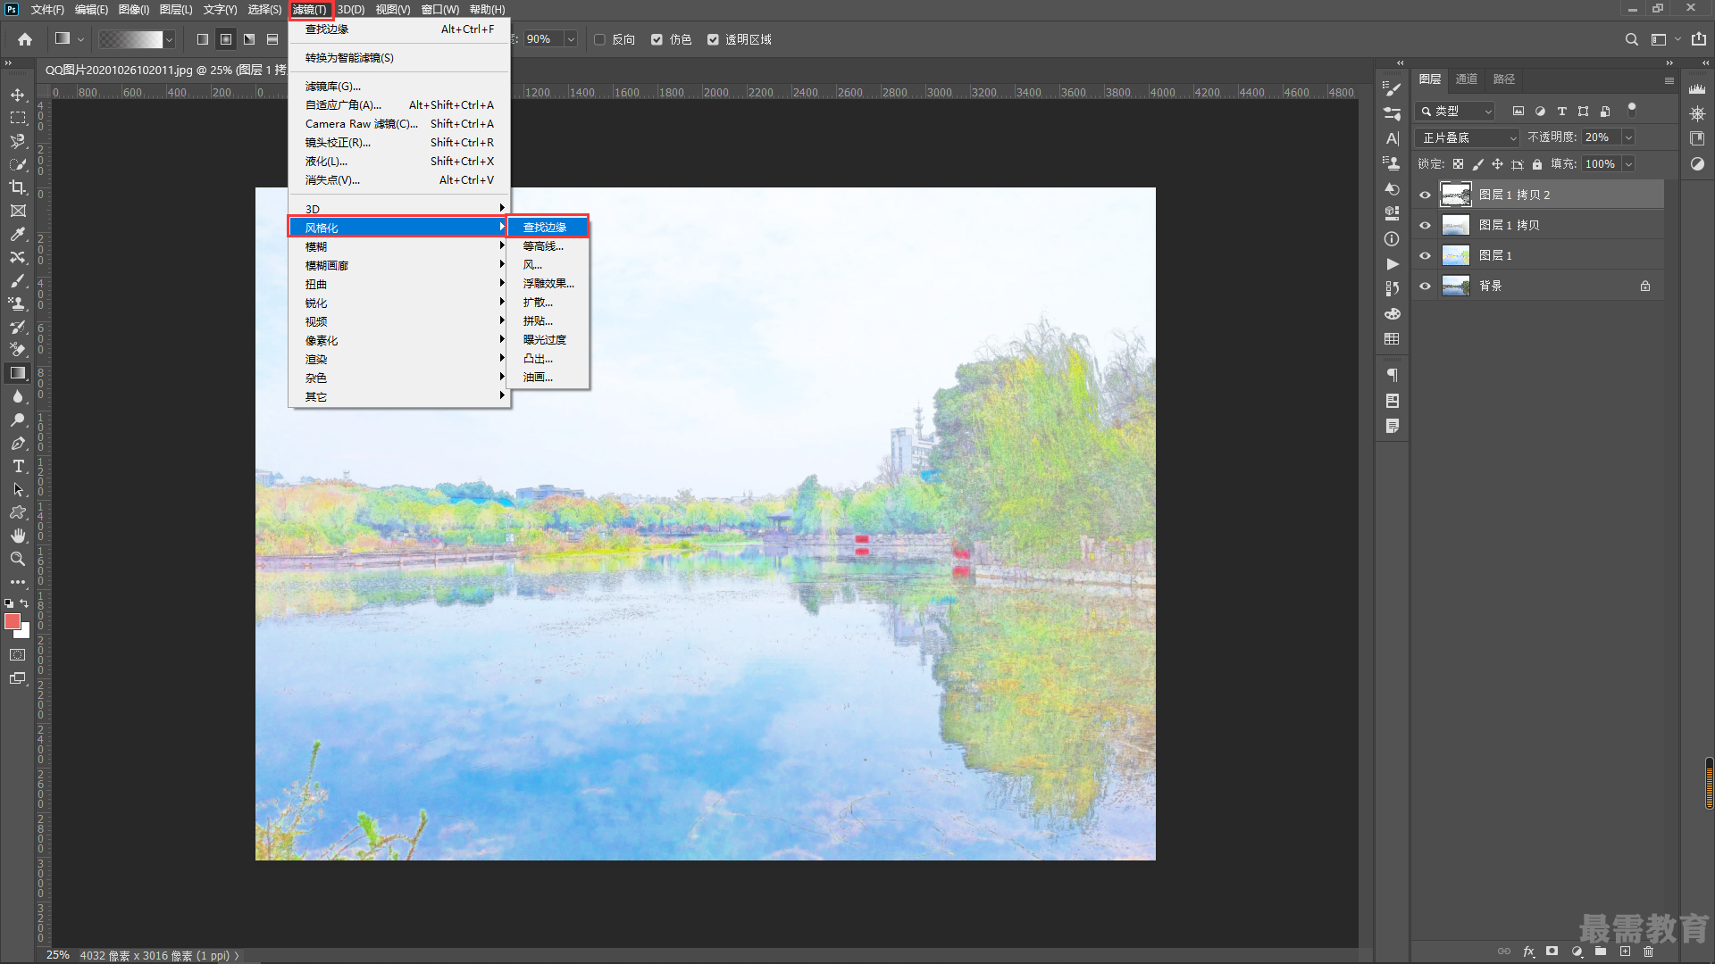Click the gradient preview bar
This screenshot has width=1715, height=964.
tap(130, 39)
